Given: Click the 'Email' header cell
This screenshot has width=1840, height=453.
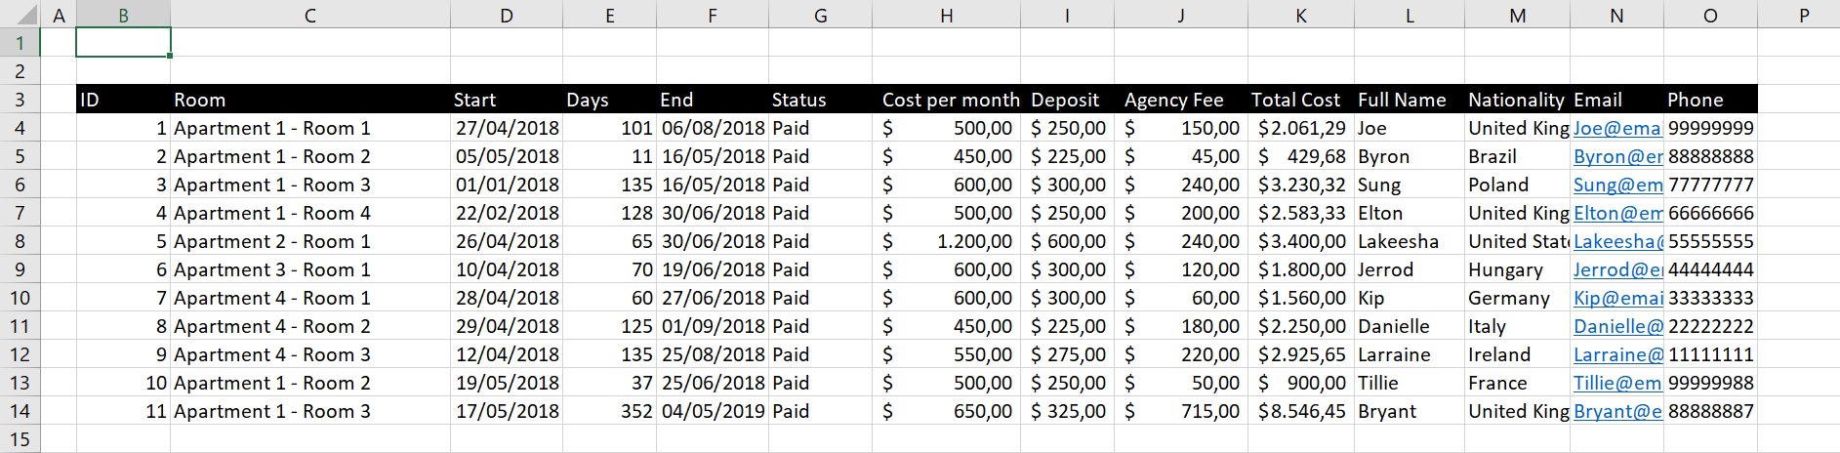Looking at the screenshot, I should (1616, 100).
